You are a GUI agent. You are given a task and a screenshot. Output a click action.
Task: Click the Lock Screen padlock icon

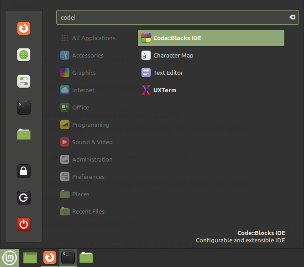click(24, 171)
